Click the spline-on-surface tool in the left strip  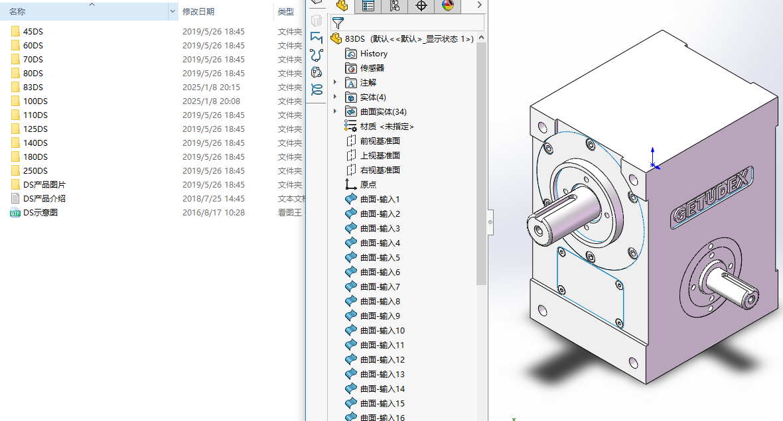click(x=316, y=72)
